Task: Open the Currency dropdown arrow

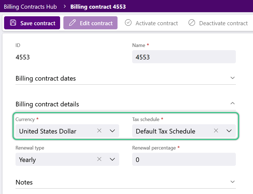Action: tap(112, 131)
